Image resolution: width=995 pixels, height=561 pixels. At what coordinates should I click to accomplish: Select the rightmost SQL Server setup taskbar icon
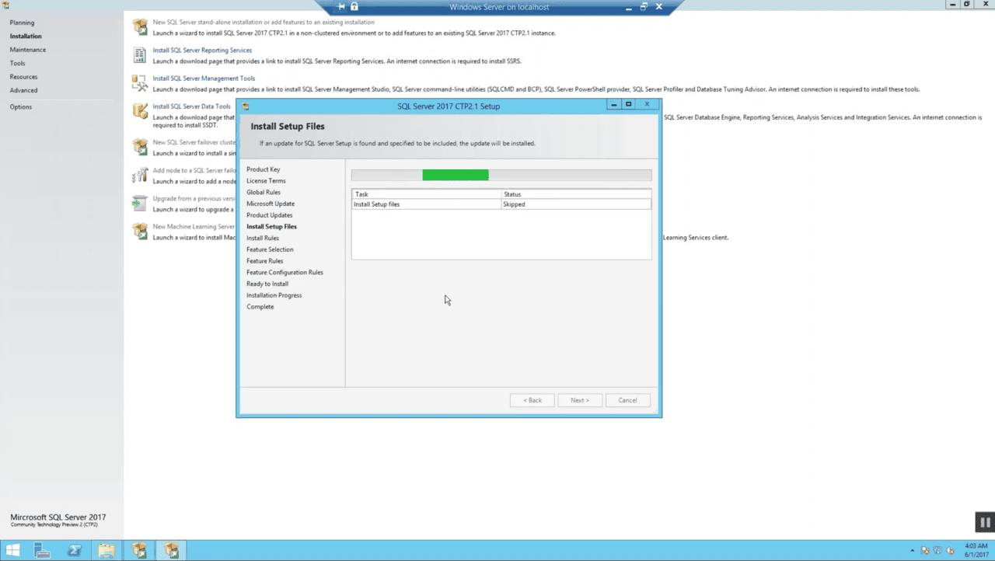(x=172, y=551)
